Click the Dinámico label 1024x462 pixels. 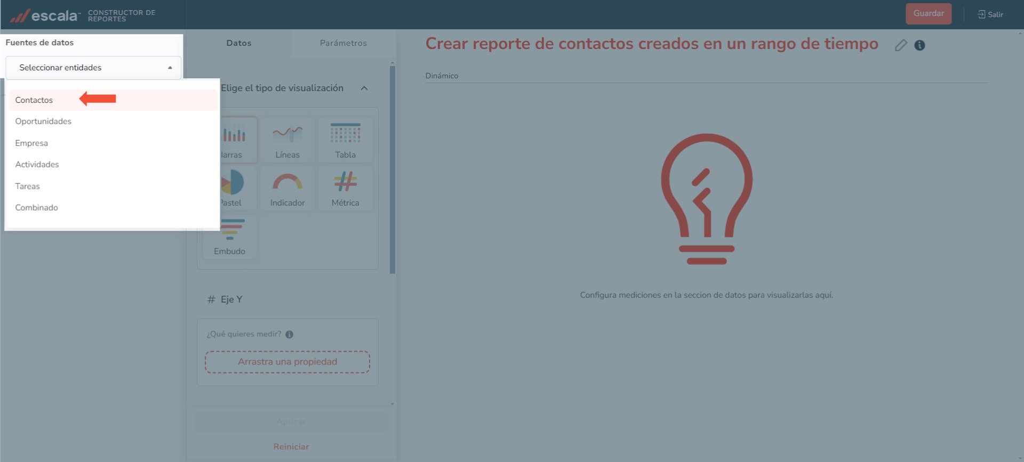[x=442, y=76]
